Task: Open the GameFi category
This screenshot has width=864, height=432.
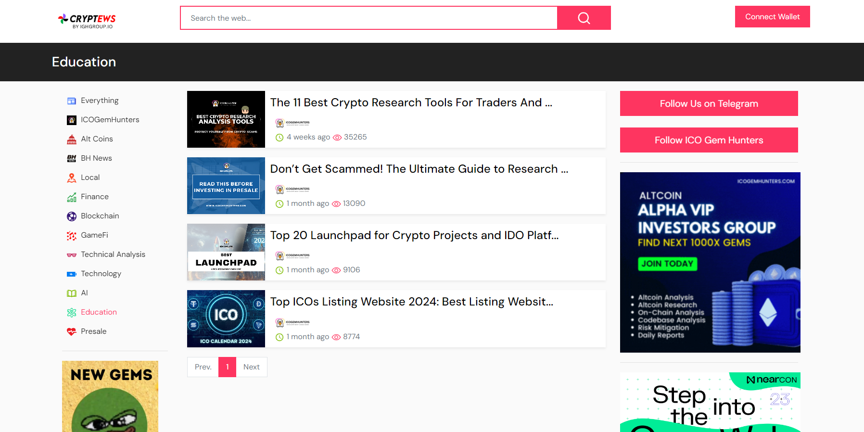Action: pyautogui.click(x=94, y=235)
